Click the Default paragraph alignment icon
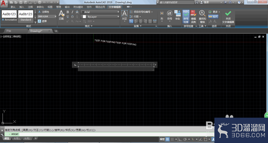This screenshot has height=143, width=268. point(131,21)
